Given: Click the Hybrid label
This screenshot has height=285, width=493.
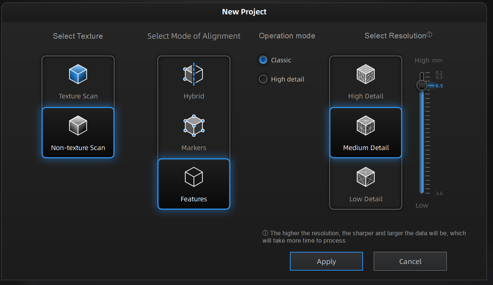Looking at the screenshot, I should [x=194, y=96].
